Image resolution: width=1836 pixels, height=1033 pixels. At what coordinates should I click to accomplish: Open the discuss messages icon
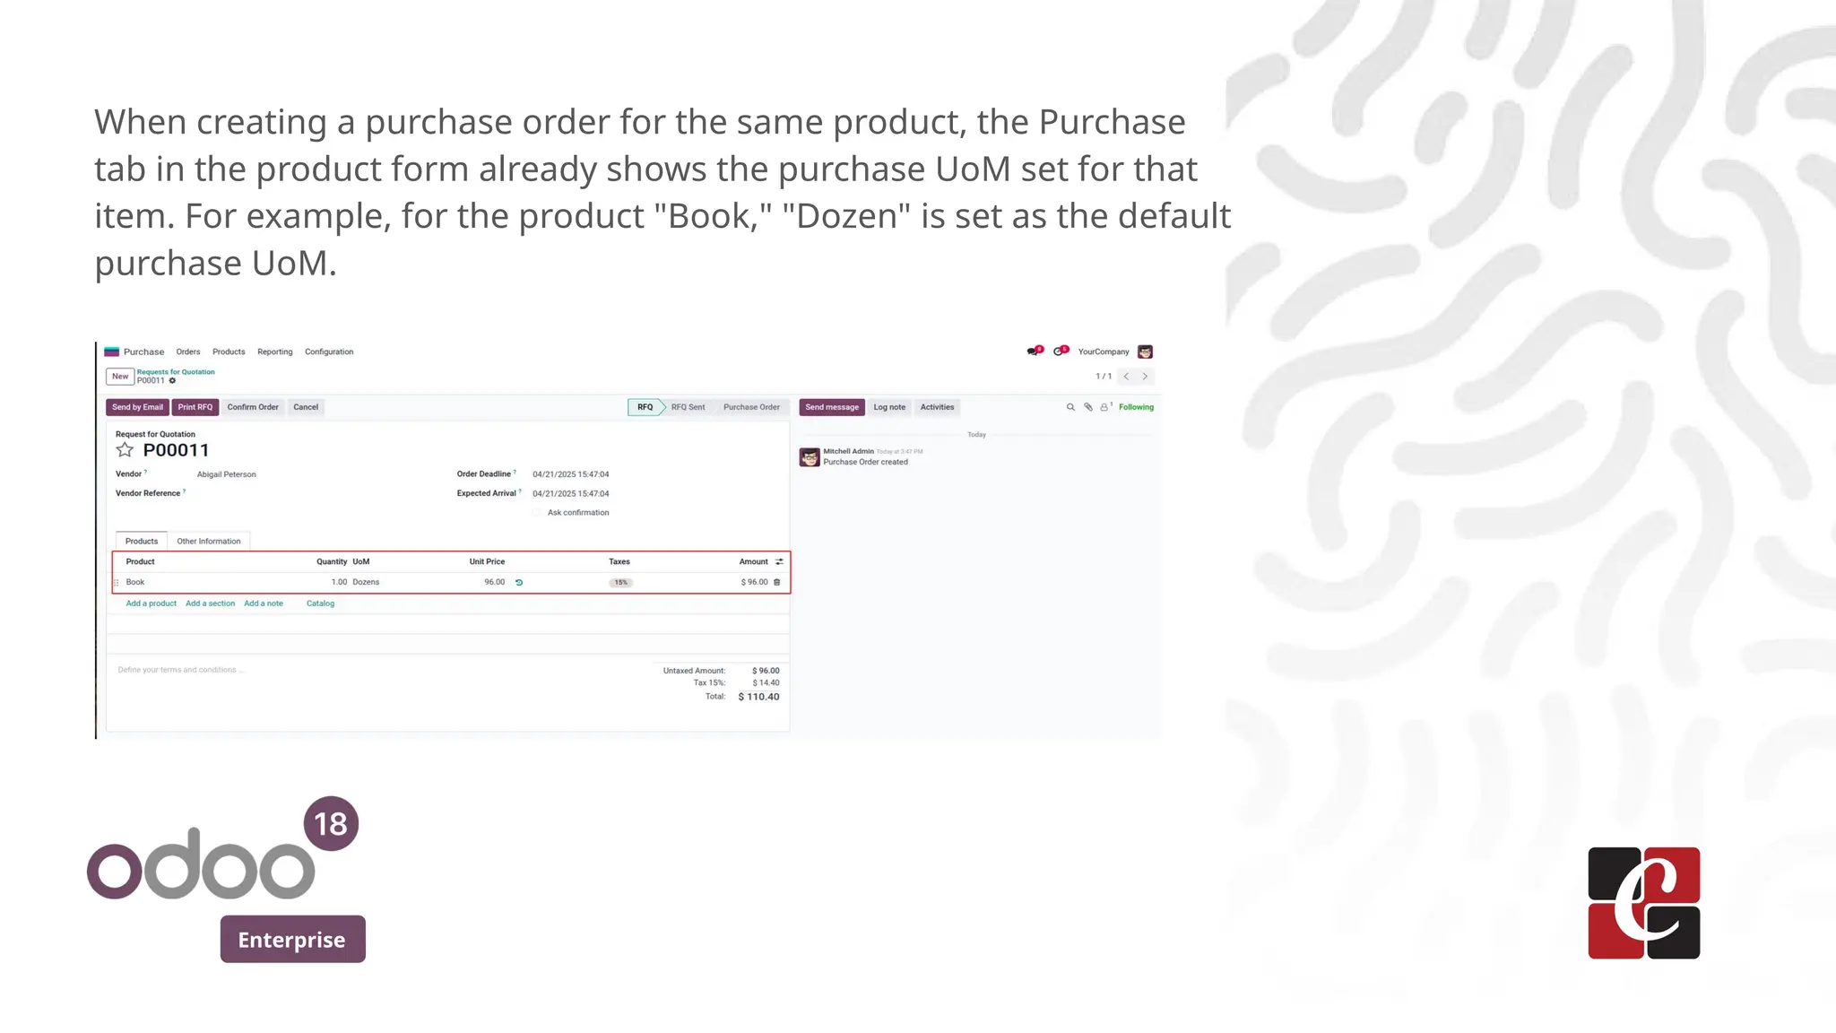pyautogui.click(x=1034, y=352)
